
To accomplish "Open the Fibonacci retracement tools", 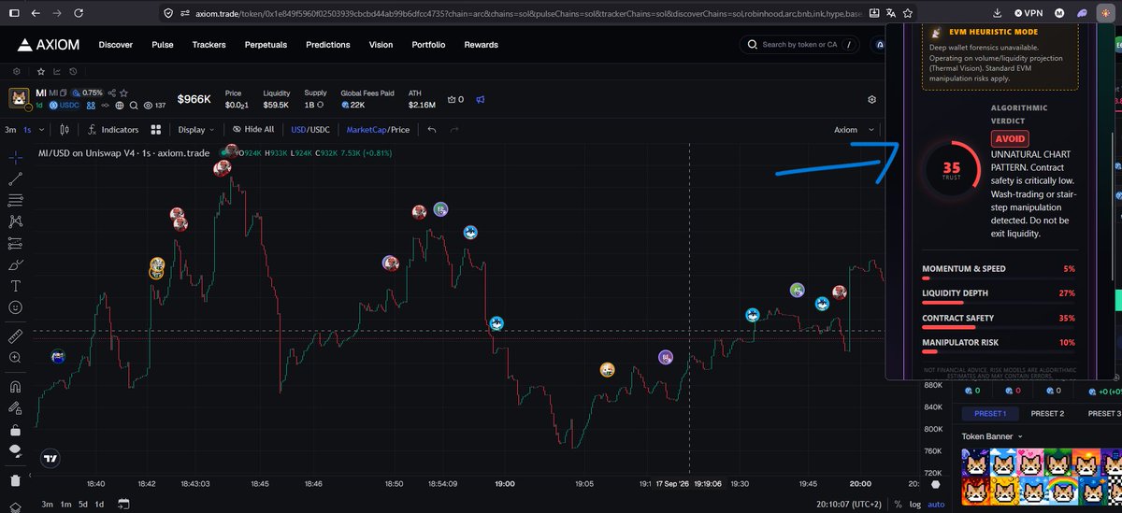I will (x=15, y=200).
